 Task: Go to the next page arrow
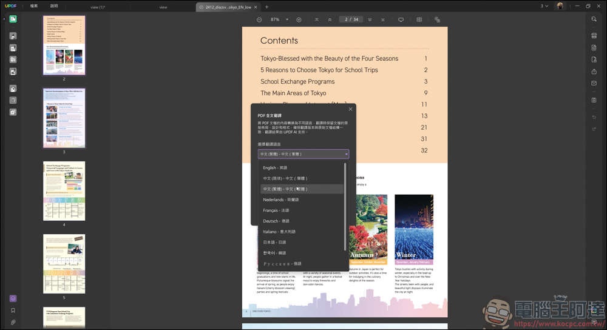(x=370, y=20)
